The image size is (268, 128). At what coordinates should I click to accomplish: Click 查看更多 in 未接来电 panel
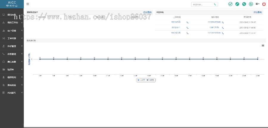[x=258, y=12]
